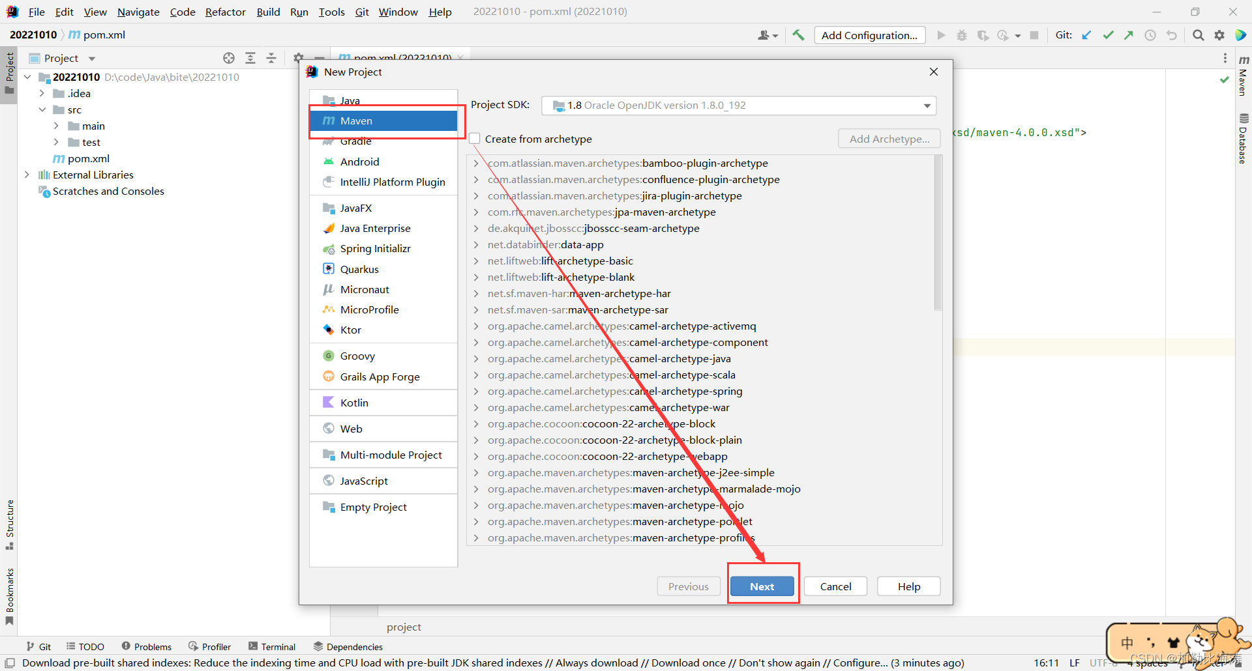Click the Next button in New Project
The image size is (1252, 671).
click(762, 586)
